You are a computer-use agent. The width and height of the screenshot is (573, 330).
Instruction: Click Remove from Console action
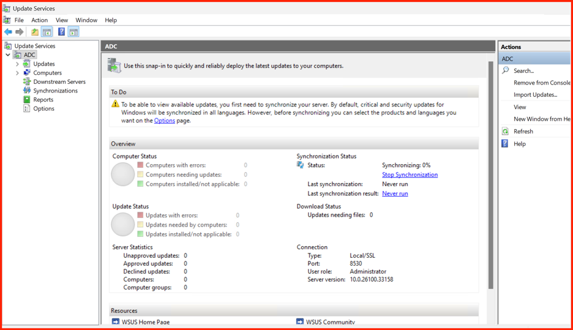point(542,83)
